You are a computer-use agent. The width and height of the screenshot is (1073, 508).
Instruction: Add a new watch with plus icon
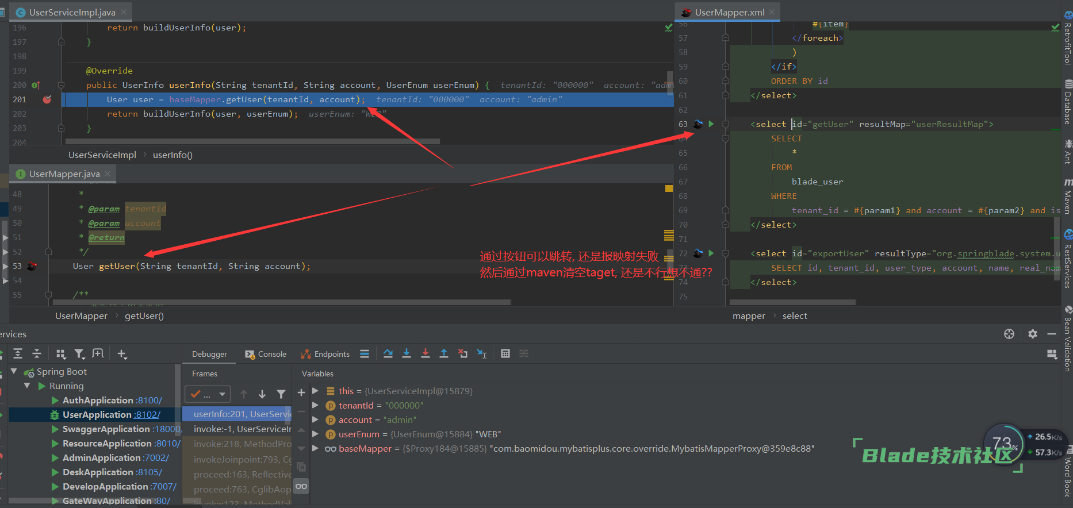[301, 392]
